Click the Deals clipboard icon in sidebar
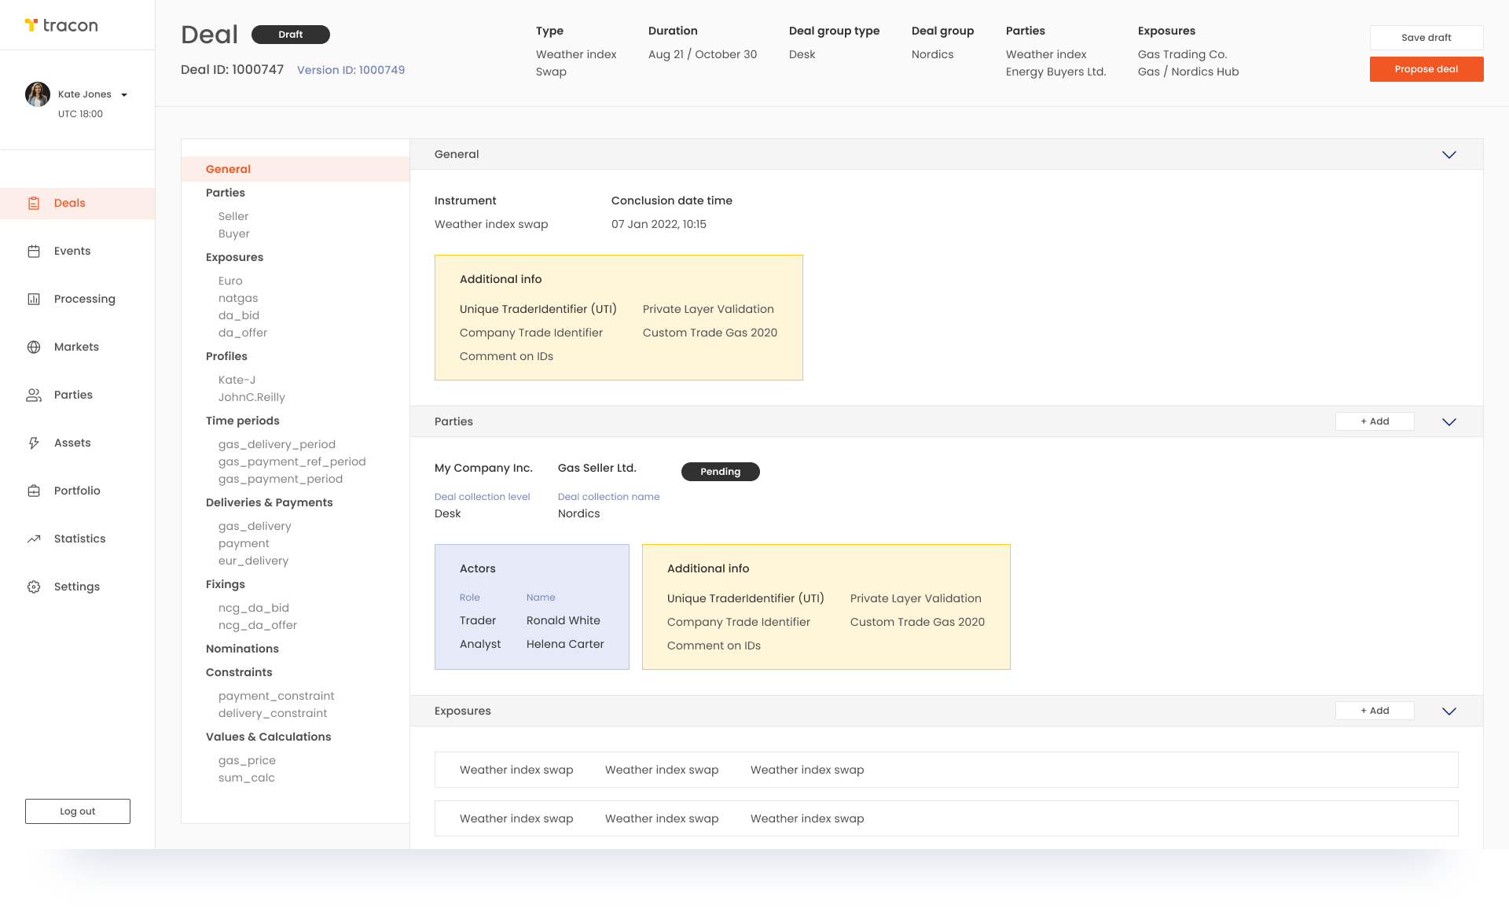 point(34,204)
